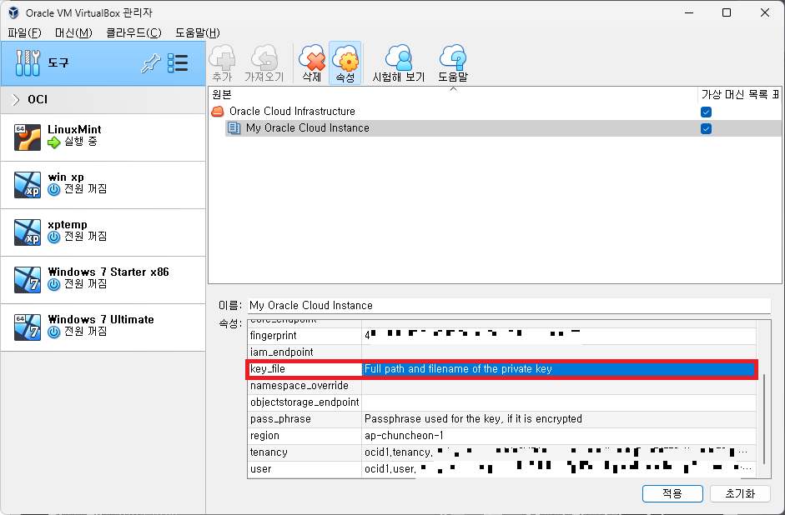Toggle My Oracle Cloud Instance VM list checkbox
785x515 pixels.
point(706,129)
